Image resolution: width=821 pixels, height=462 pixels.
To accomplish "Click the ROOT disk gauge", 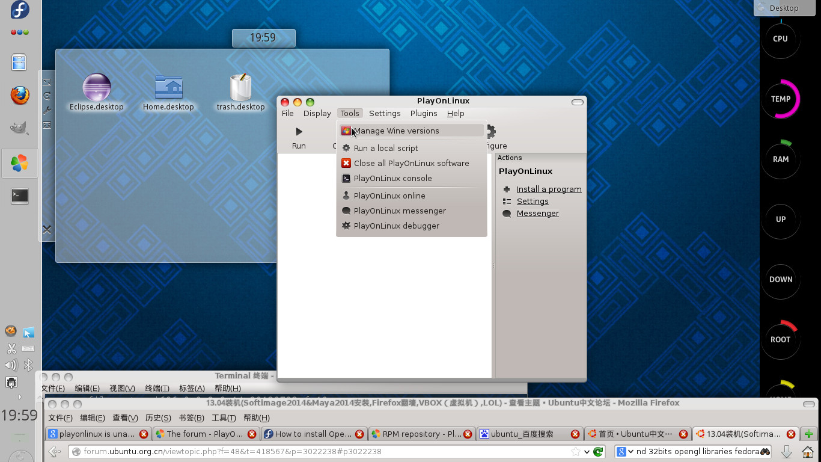I will (781, 339).
